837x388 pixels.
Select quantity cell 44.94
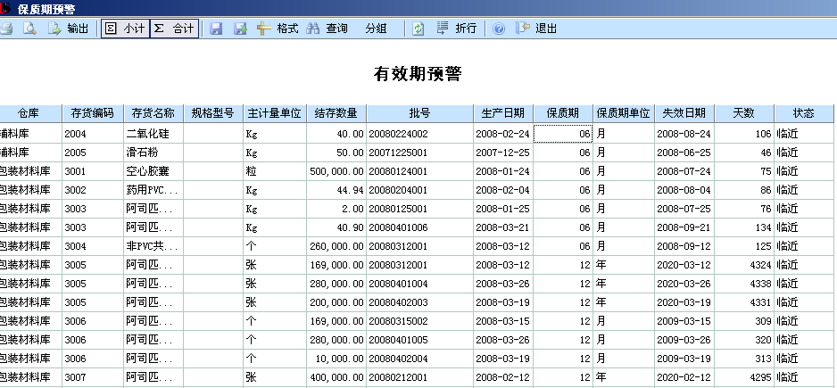(x=336, y=190)
